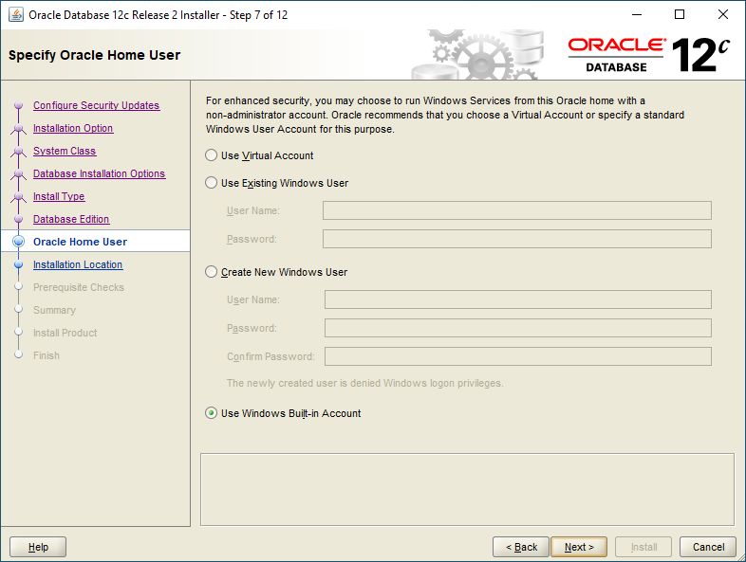Proceed with the Next button
Screen dimensions: 746x562
pyautogui.click(x=579, y=547)
